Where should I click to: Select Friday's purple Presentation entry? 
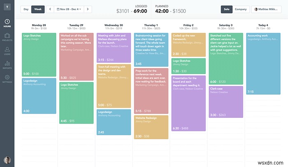click(x=189, y=103)
